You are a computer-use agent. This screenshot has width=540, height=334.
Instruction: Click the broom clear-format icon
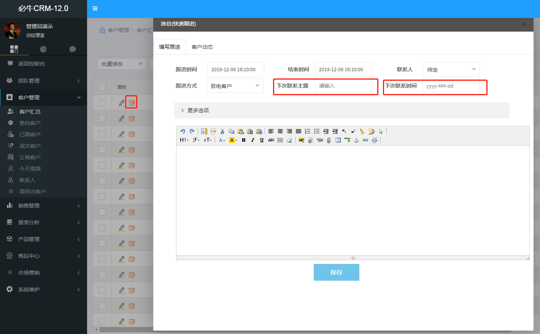click(x=362, y=131)
